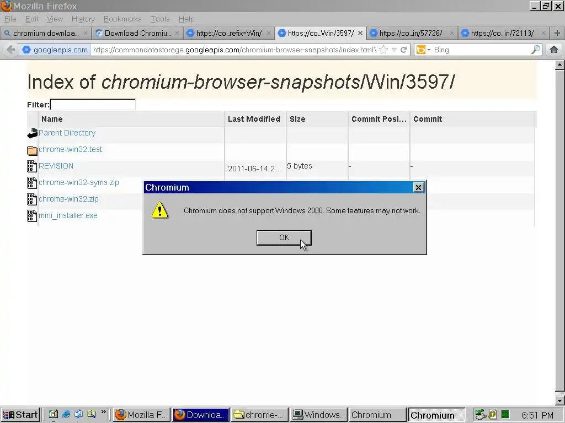The image size is (565, 423).
Task: Open the Bing search engine dropdown
Action: pyautogui.click(x=423, y=50)
